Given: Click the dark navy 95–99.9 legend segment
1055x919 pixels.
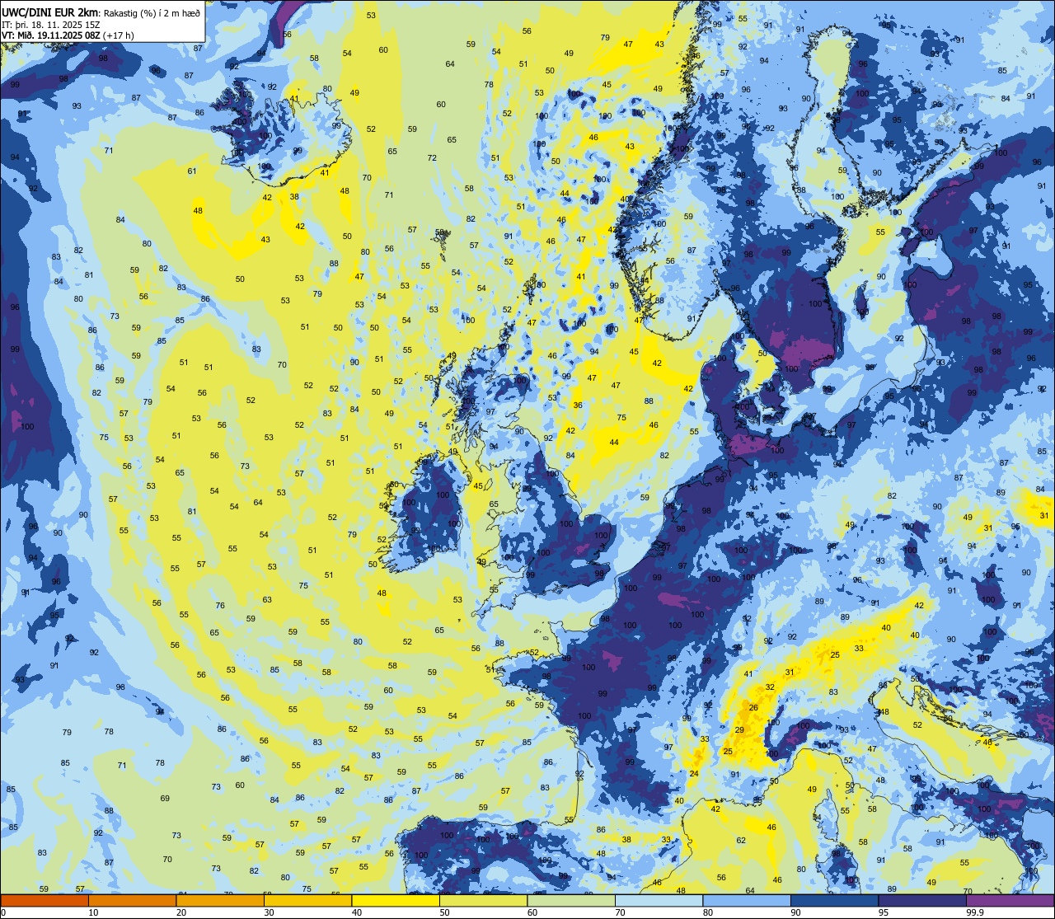Looking at the screenshot, I should coord(922,900).
